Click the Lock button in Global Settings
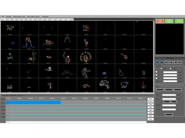This screenshot has height=138, width=185. click(x=159, y=62)
